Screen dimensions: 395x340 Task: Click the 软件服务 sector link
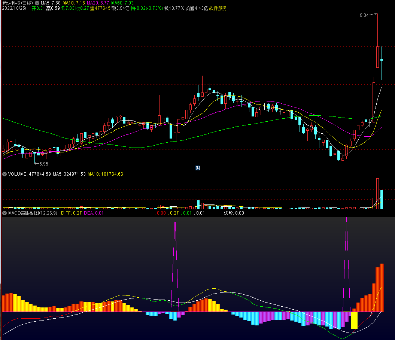(218, 8)
